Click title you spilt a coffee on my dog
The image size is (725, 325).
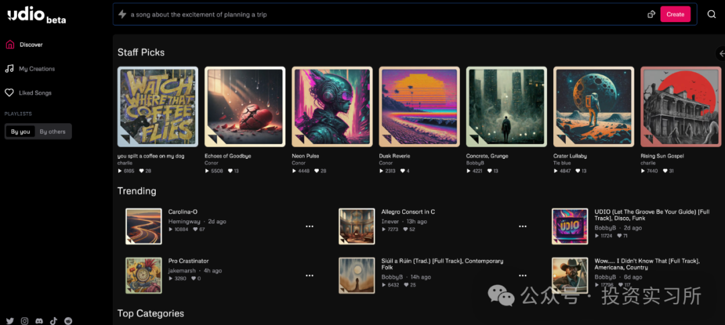tap(151, 156)
